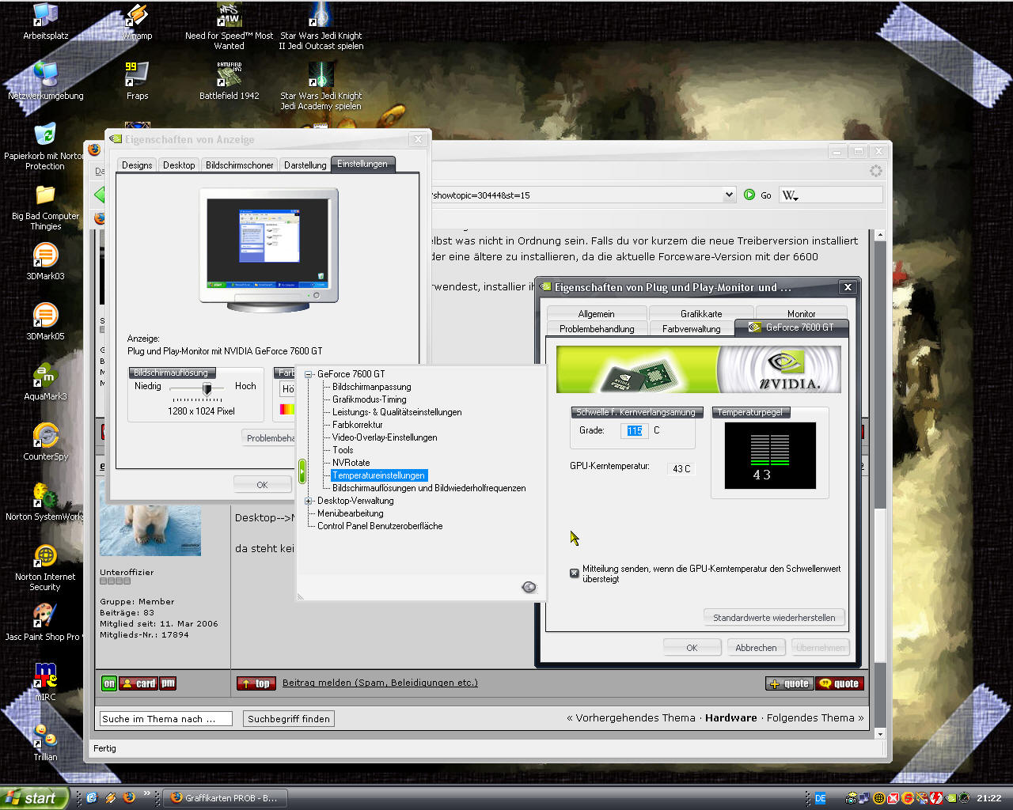Launch Trillian from the desktop
Screen dimensions: 1013x810
[45, 737]
